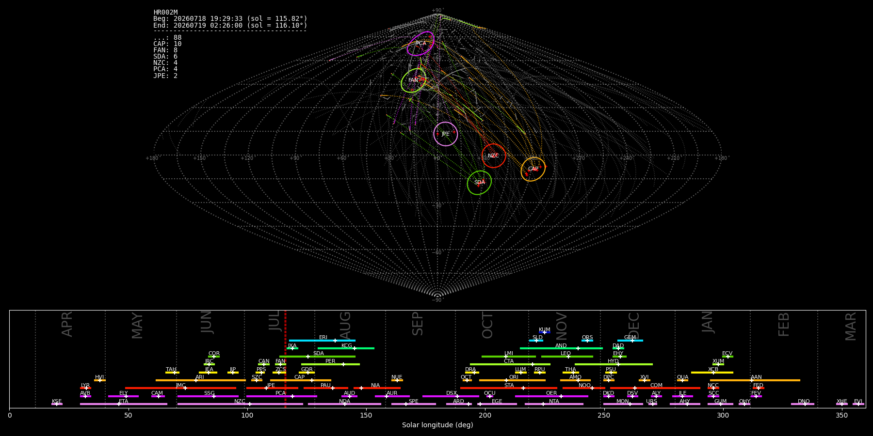Click the ERI shower bar in the timeline
The image size is (873, 436).
point(322,341)
